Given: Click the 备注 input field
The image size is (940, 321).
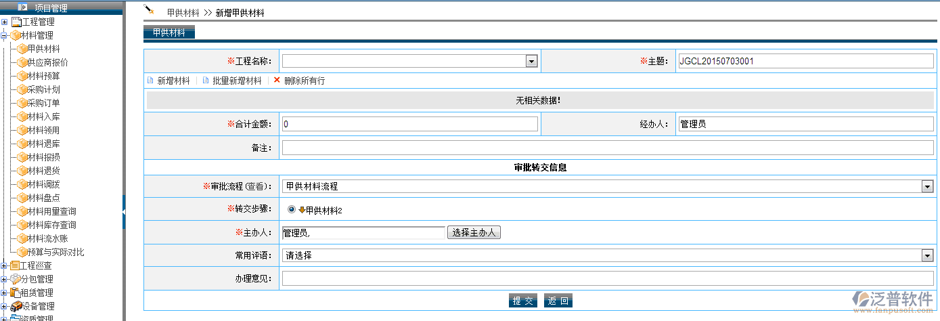Looking at the screenshot, I should click(x=607, y=148).
